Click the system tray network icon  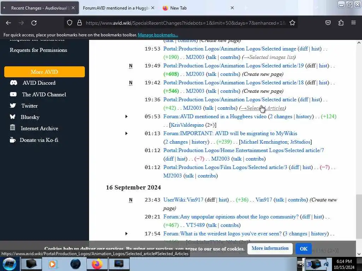(x=316, y=265)
